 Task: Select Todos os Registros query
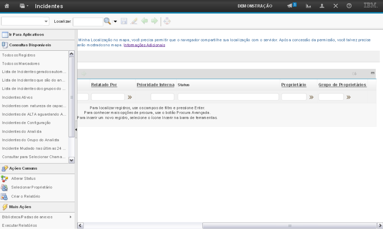click(x=19, y=55)
